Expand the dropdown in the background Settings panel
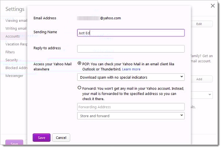Screen dimensions: 222x149 pos(202,95)
